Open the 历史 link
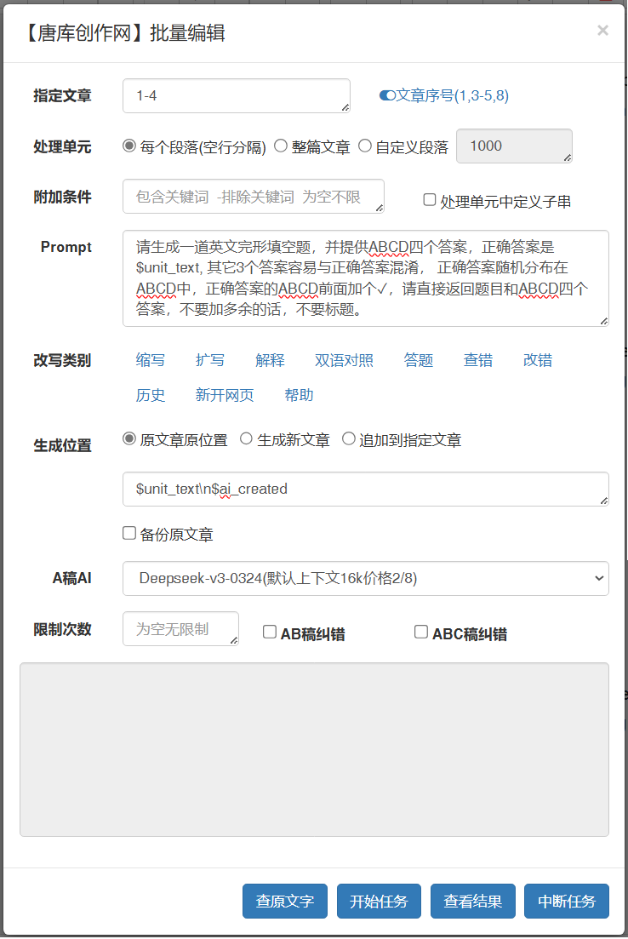Viewport: 628px width, 939px height. pyautogui.click(x=151, y=395)
